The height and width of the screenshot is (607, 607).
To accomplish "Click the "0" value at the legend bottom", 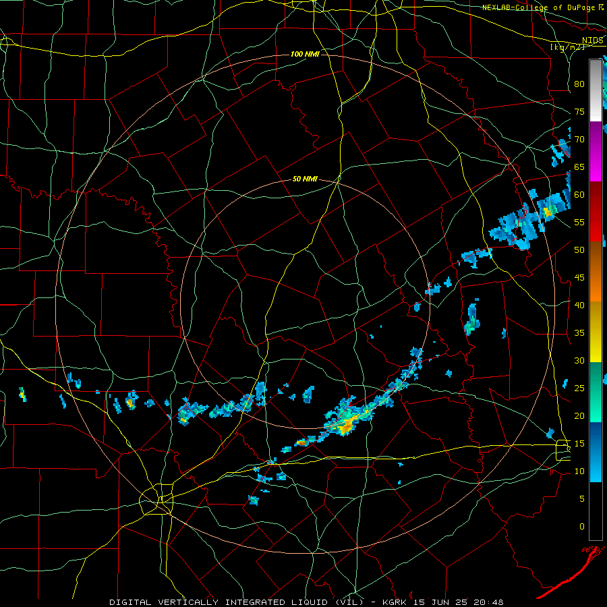I will click(x=582, y=527).
